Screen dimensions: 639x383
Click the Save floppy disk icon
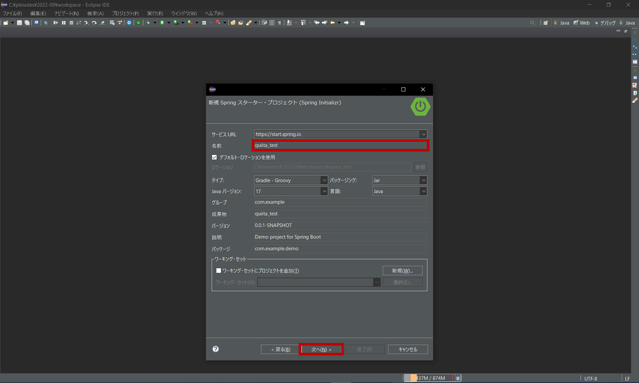click(19, 23)
